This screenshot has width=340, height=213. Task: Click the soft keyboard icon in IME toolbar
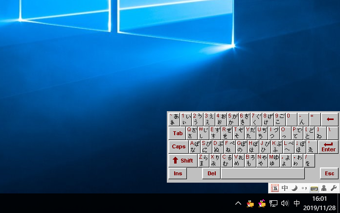314,188
